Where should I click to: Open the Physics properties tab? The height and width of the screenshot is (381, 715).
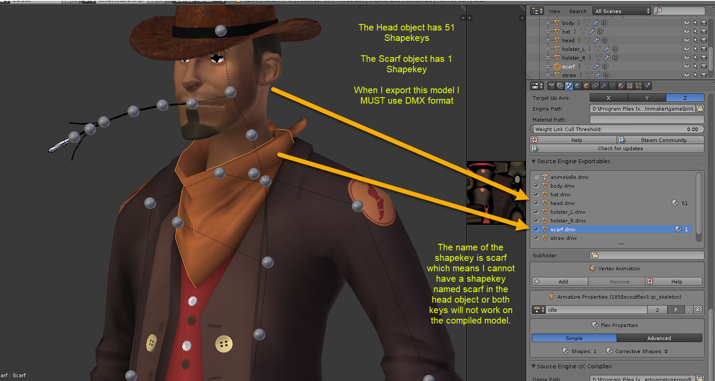click(647, 86)
